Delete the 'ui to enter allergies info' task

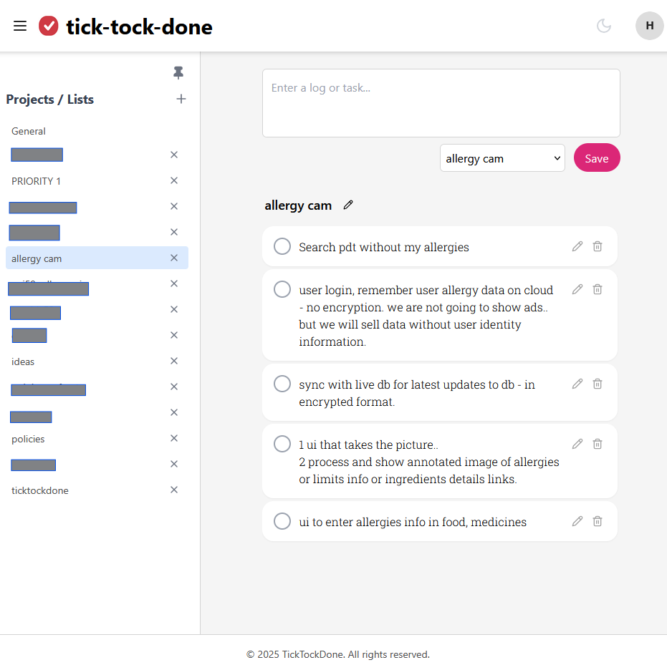pyautogui.click(x=597, y=521)
